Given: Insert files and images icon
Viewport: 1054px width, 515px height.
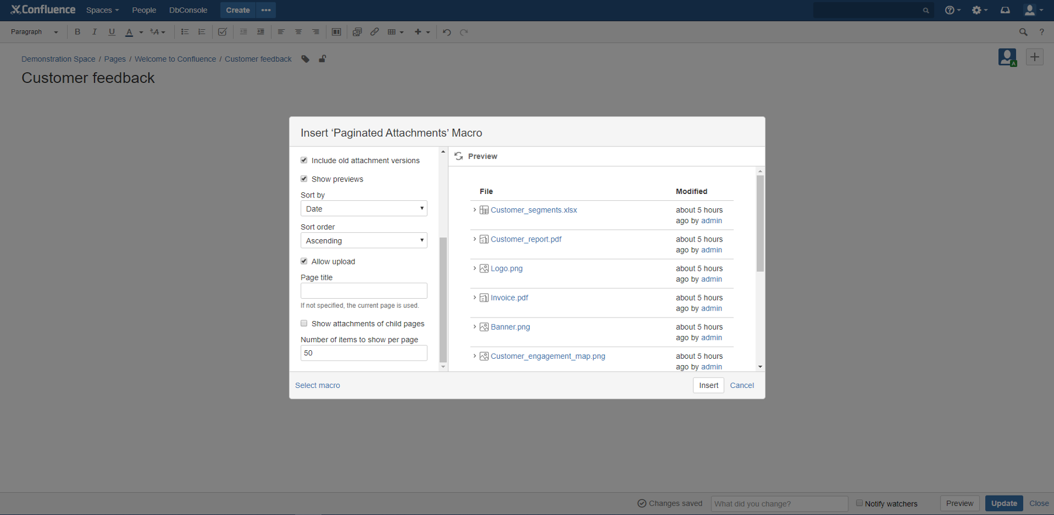Looking at the screenshot, I should click(x=357, y=32).
